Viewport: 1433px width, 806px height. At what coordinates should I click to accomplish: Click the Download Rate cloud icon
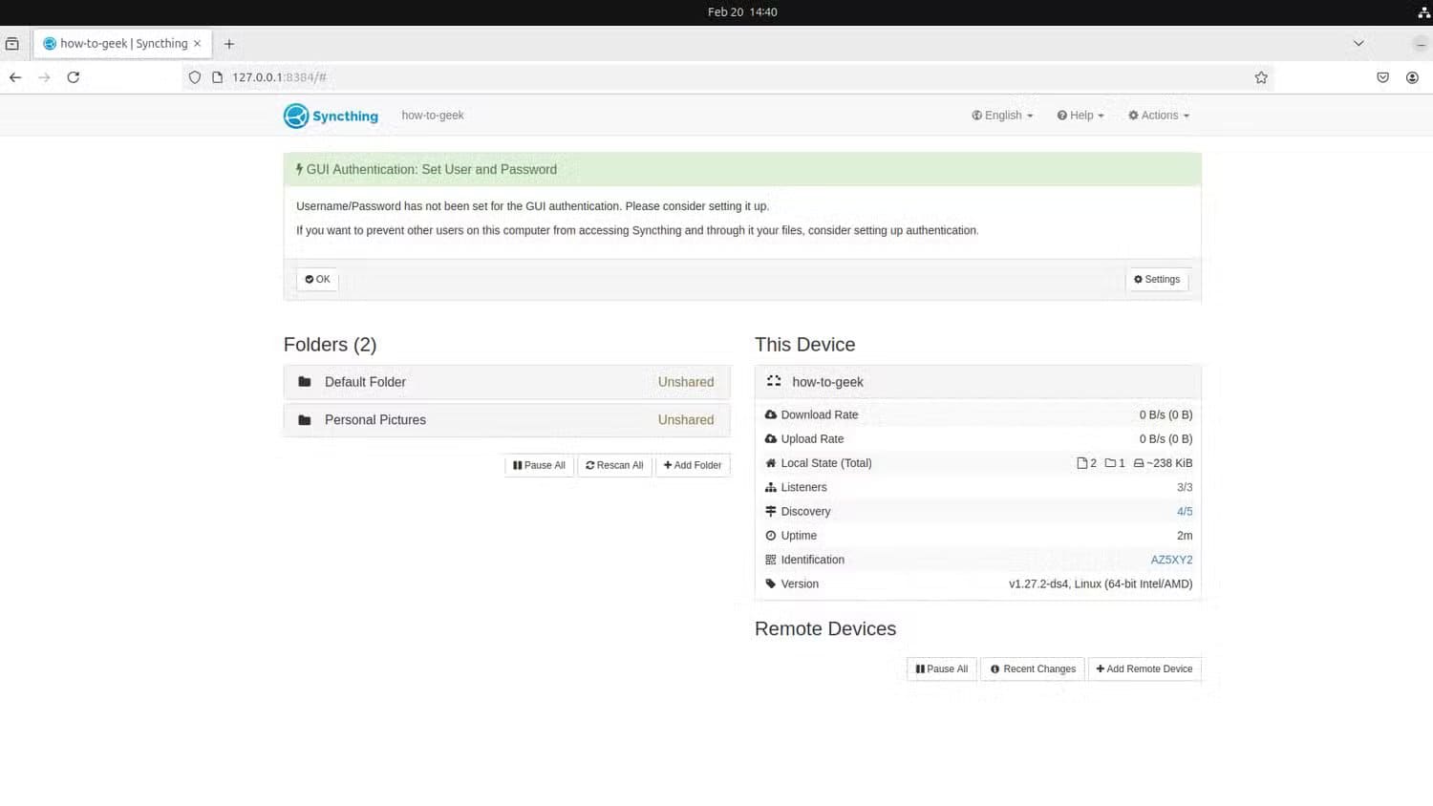(771, 414)
